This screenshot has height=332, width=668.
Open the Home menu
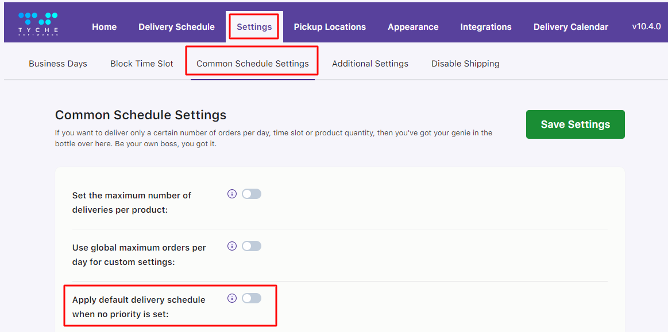tap(105, 27)
